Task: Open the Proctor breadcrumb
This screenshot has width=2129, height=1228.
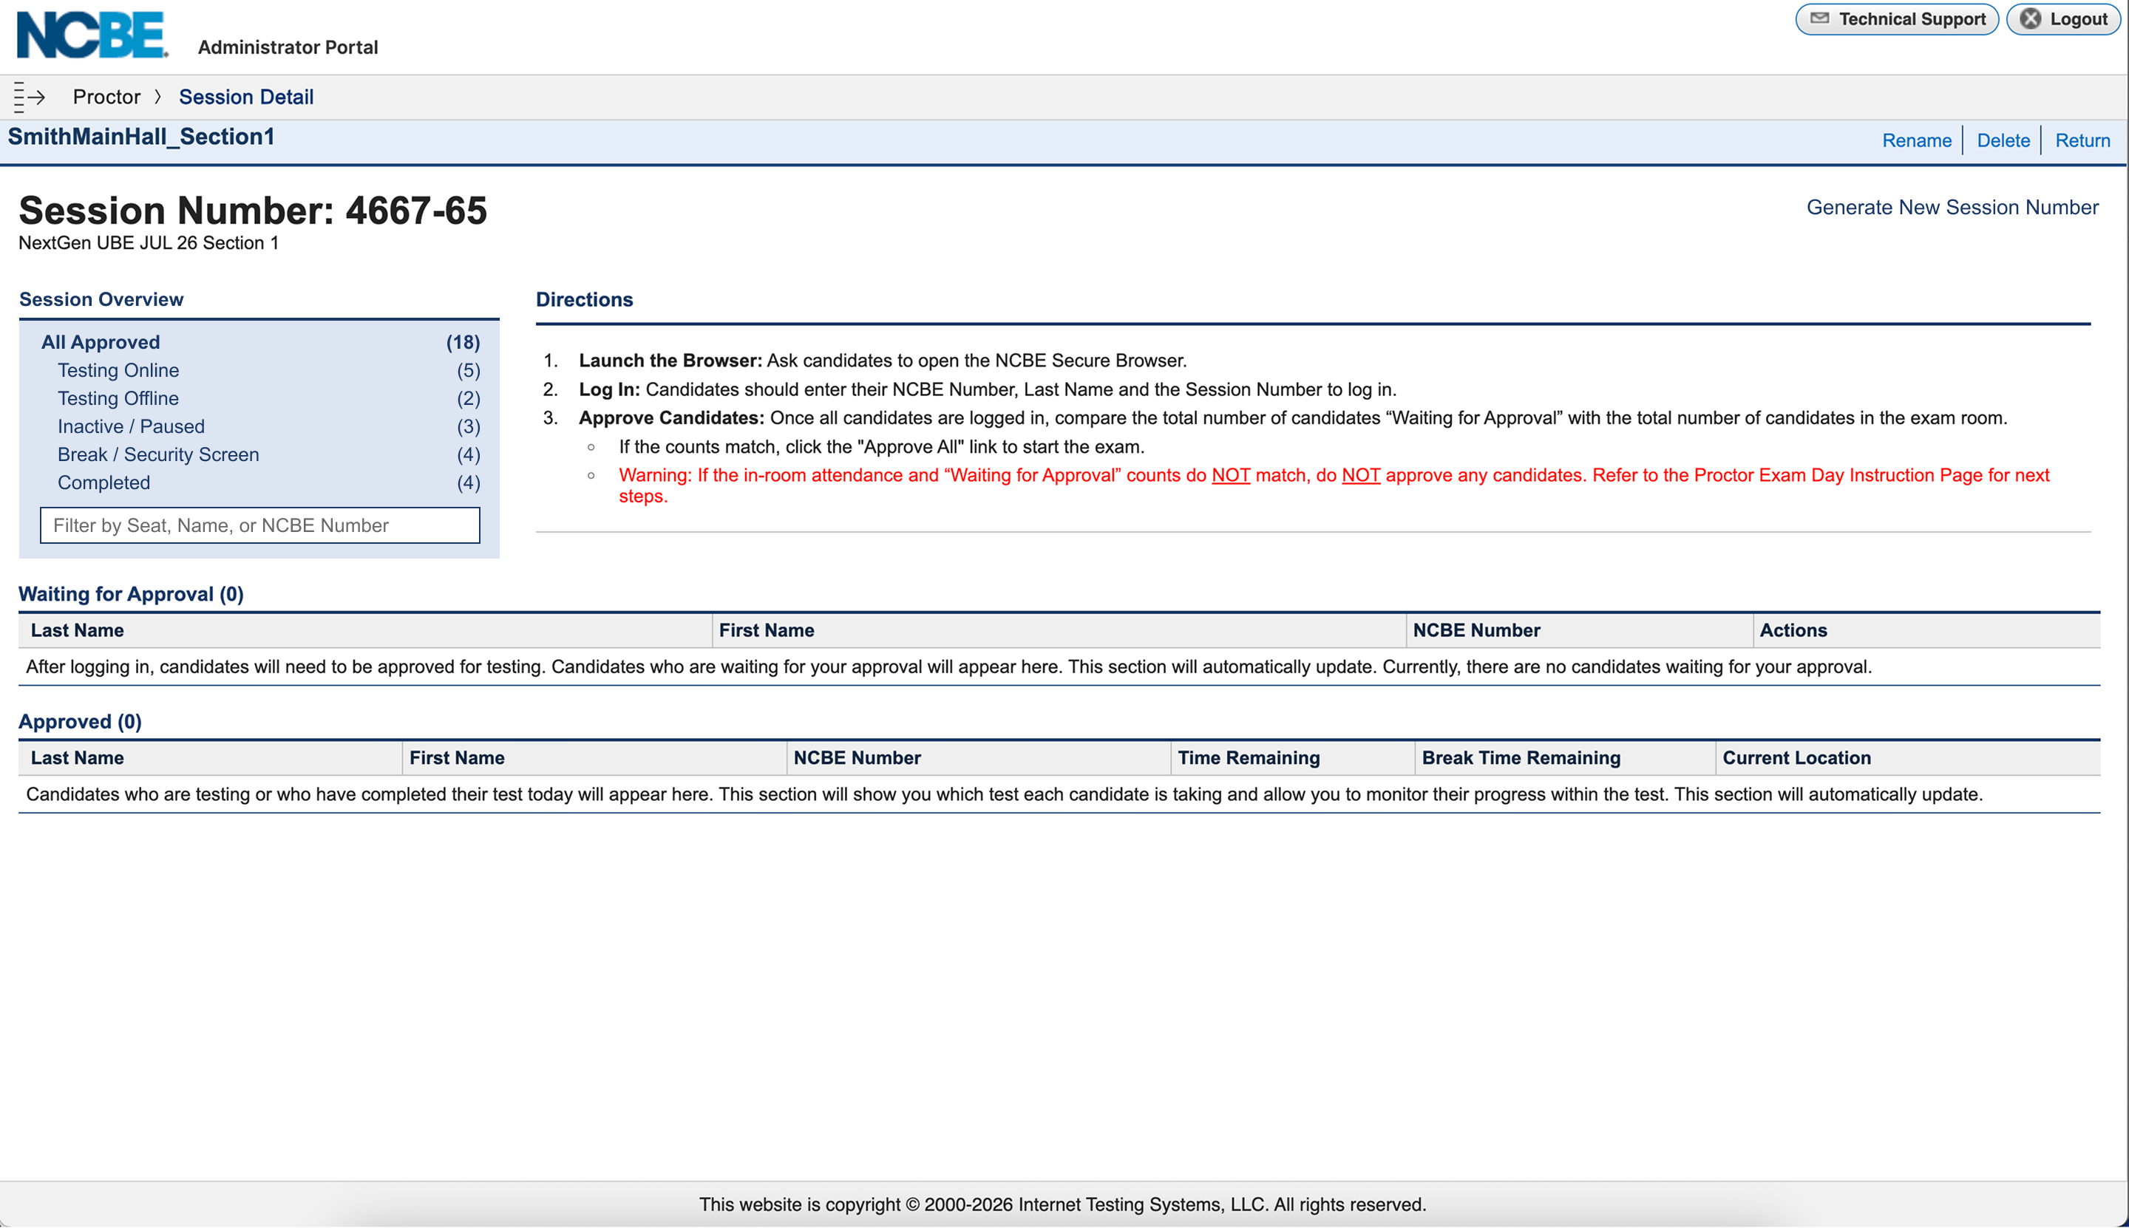Action: click(106, 97)
